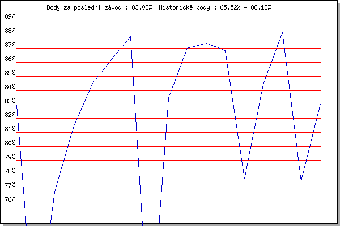Click the 78% y-axis label

(10, 172)
